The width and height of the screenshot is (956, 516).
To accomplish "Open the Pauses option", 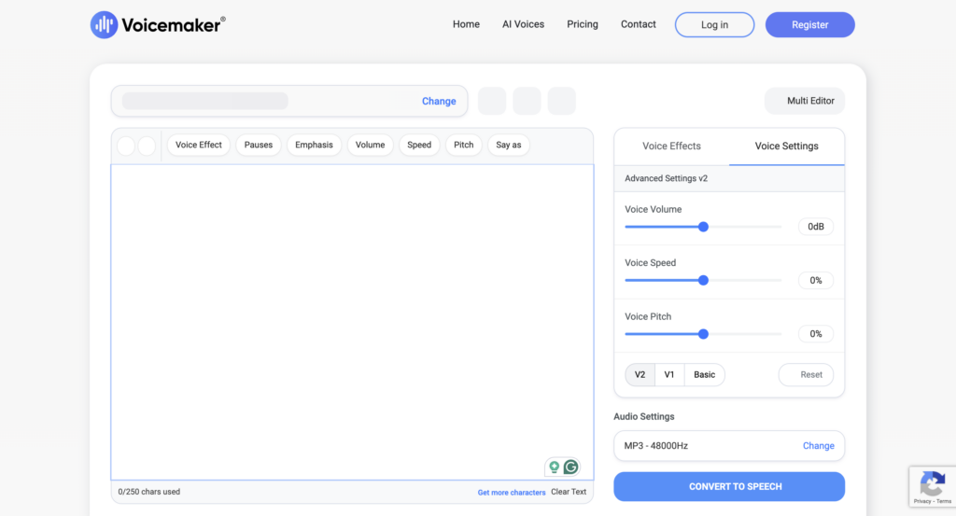I will 259,145.
